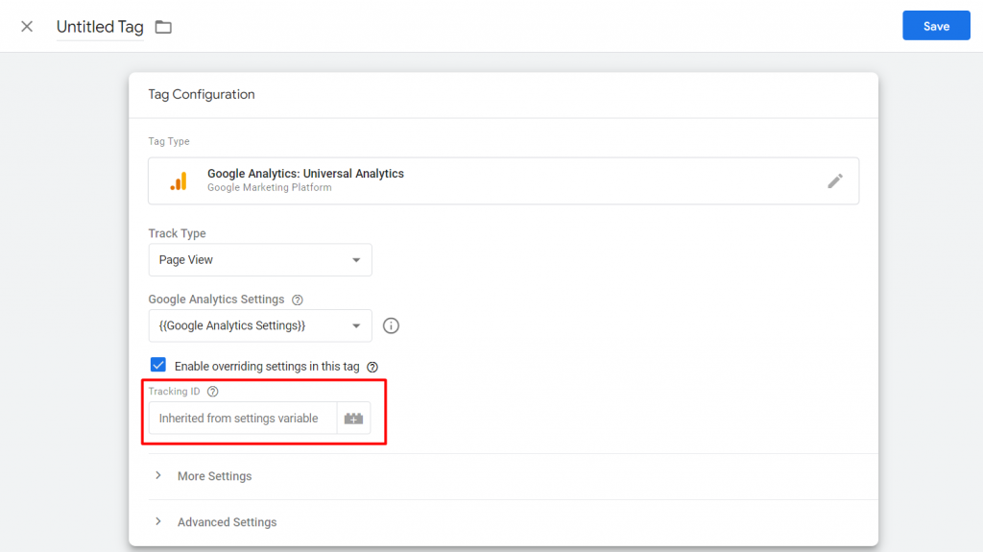Click the Enable overriding settings label text

tap(267, 367)
